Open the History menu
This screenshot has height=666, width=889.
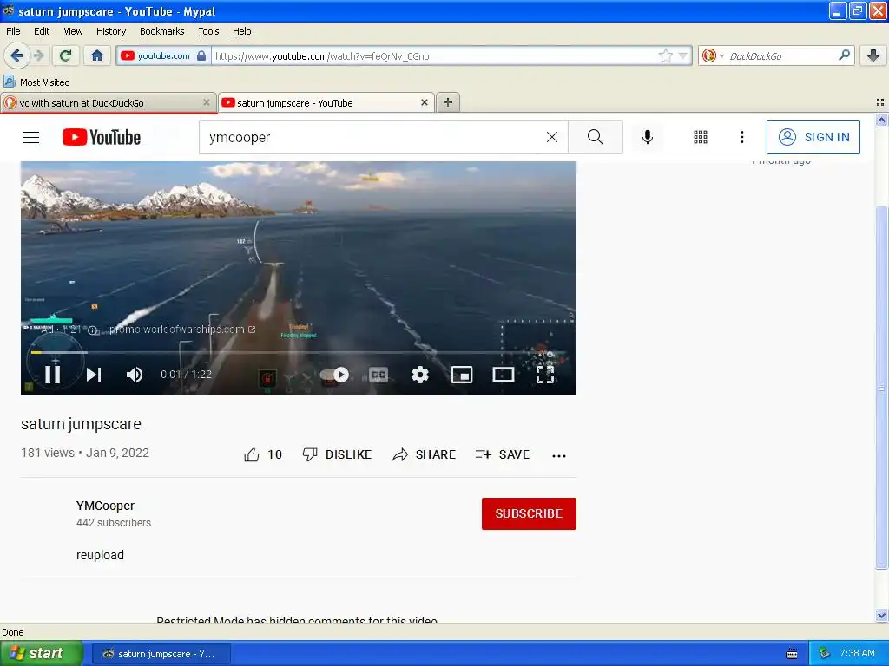tap(111, 31)
